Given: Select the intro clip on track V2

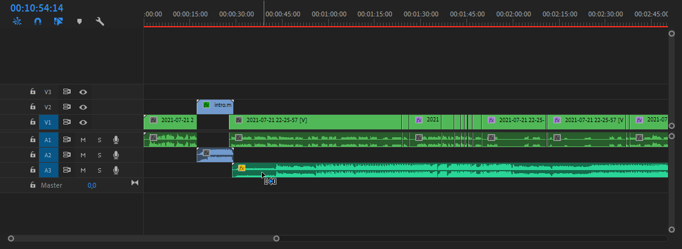Looking at the screenshot, I should click(x=215, y=106).
